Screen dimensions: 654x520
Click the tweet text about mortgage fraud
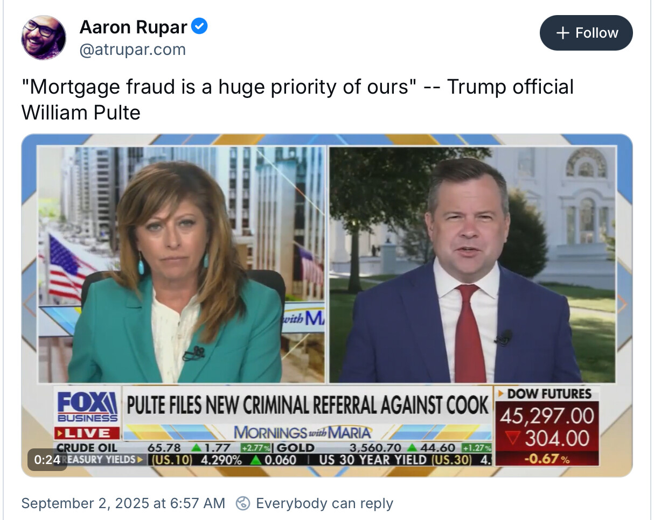297,100
